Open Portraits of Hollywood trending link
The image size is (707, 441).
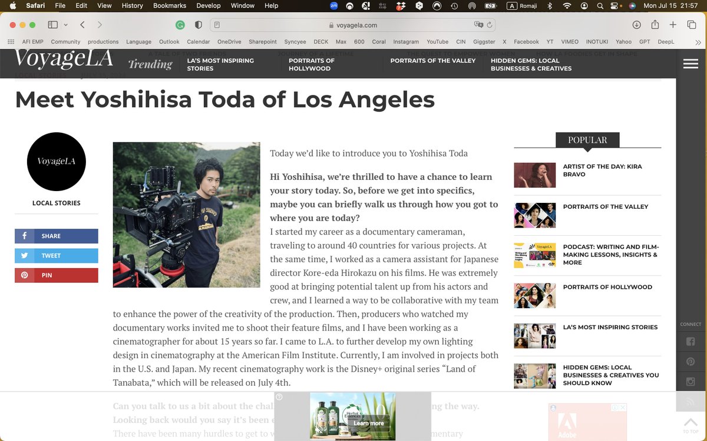312,64
